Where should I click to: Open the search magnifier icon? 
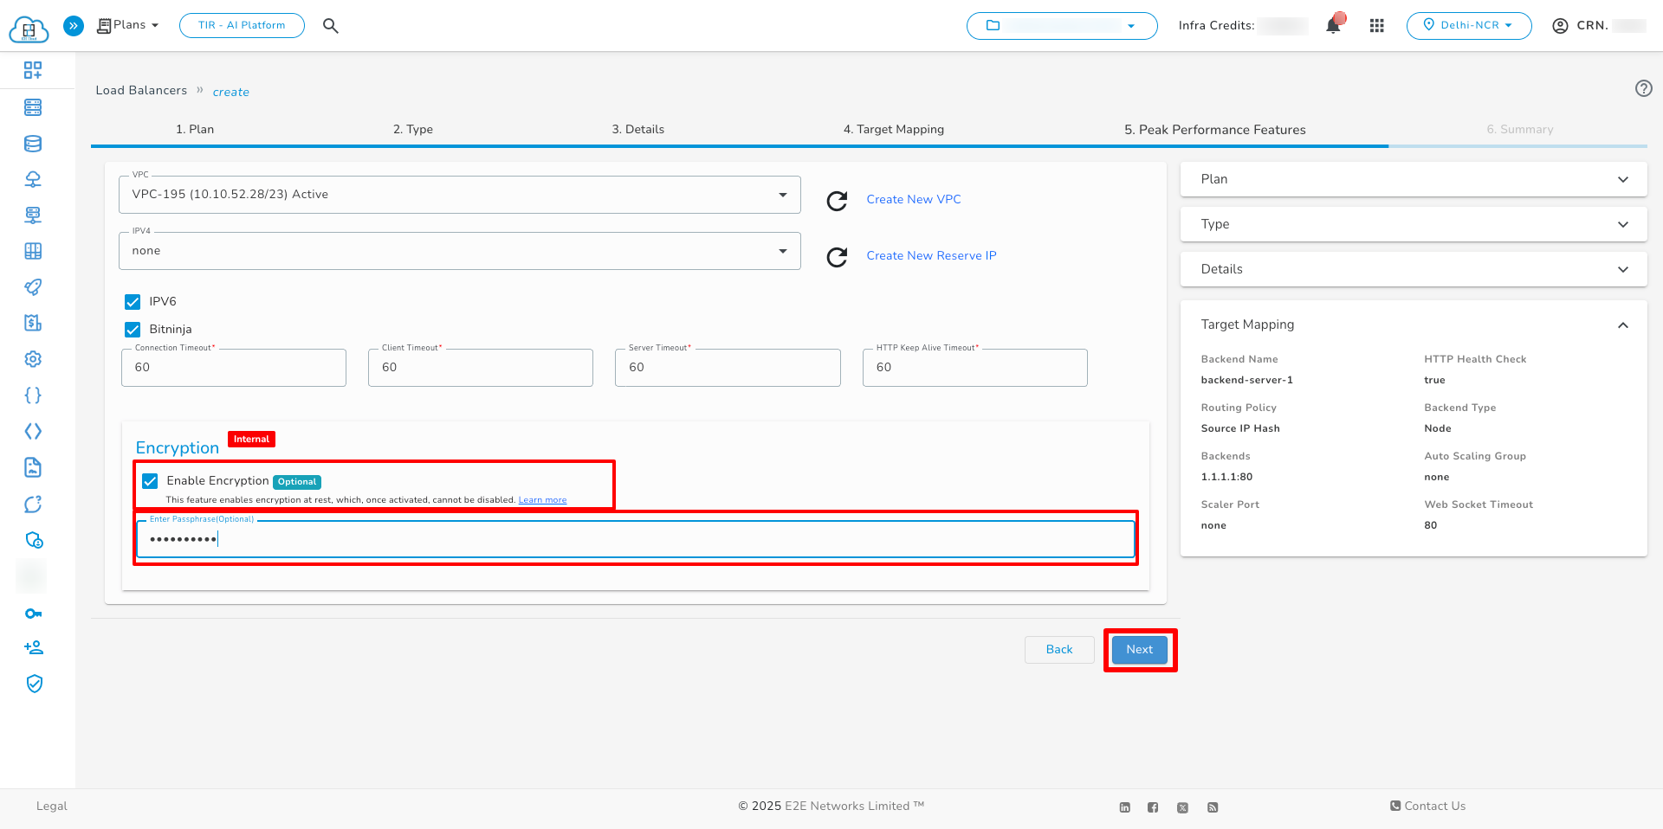coord(330,25)
